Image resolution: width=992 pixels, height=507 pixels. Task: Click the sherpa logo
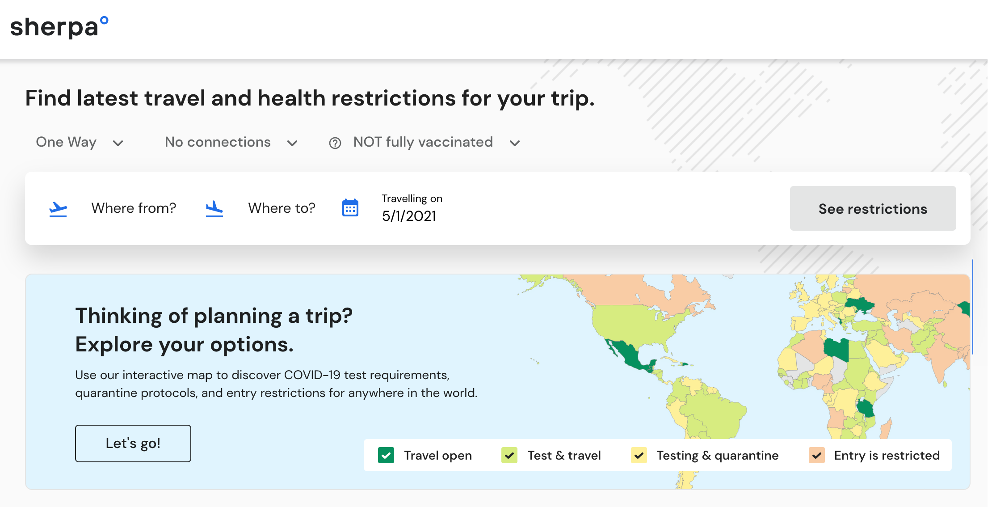point(59,27)
